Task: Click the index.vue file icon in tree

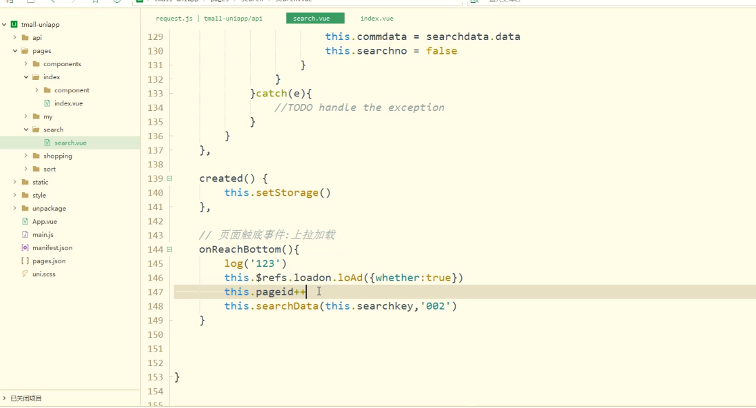Action: (48, 103)
